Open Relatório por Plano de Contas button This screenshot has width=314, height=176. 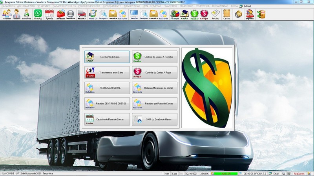click(x=155, y=104)
